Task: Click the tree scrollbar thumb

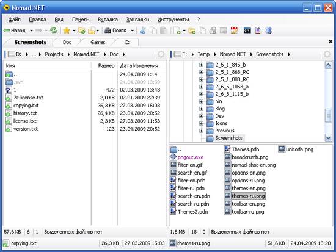Action: click(329, 115)
